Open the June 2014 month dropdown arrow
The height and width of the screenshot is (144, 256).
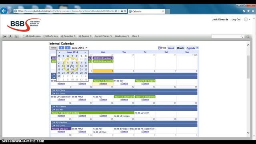pyautogui.click(x=86, y=48)
